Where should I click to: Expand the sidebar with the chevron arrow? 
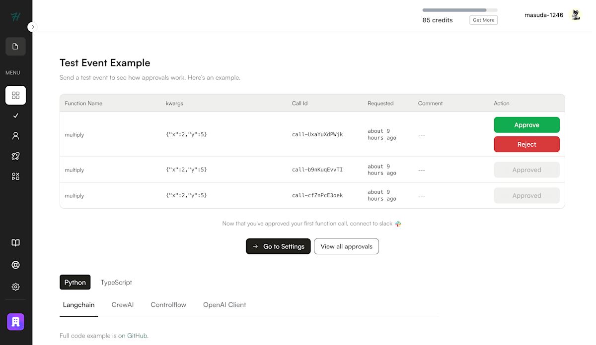[33, 27]
